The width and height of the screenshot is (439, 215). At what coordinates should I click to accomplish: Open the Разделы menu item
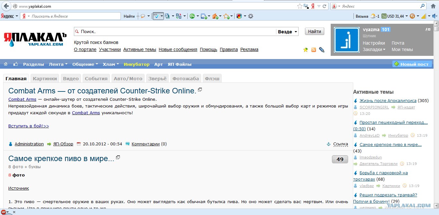coord(33,64)
